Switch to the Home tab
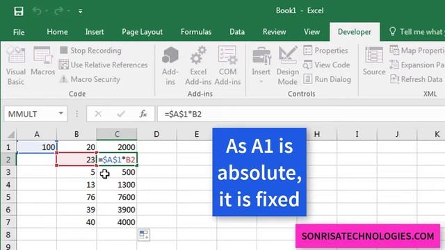This screenshot has width=445, height=250. point(57,32)
